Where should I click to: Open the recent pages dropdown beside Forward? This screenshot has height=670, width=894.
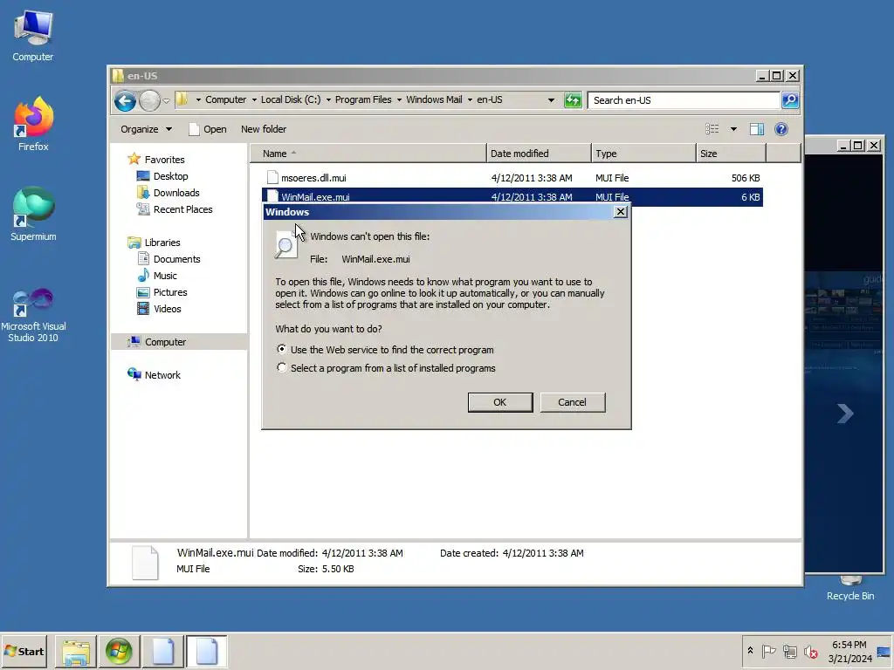(x=166, y=101)
